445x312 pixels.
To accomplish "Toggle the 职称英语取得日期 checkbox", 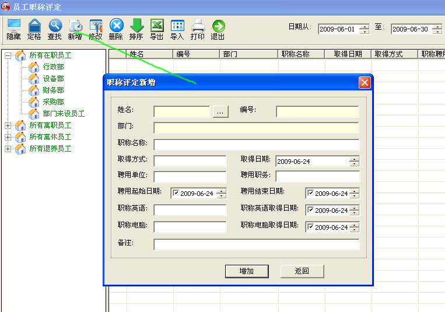I will pos(311,210).
